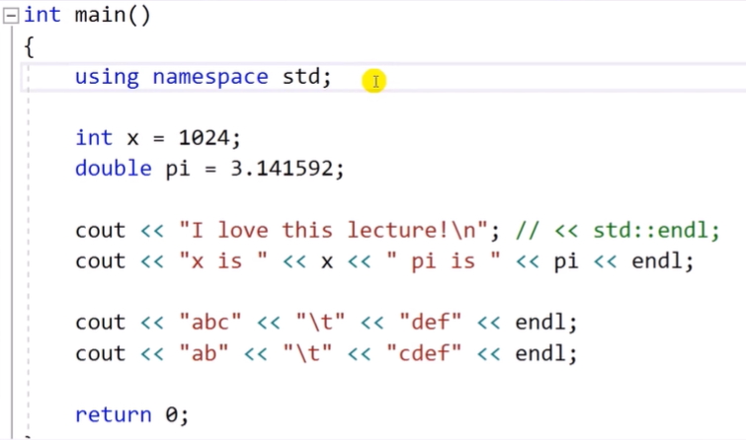Click the string "x is "
The image size is (746, 440).
[223, 261]
